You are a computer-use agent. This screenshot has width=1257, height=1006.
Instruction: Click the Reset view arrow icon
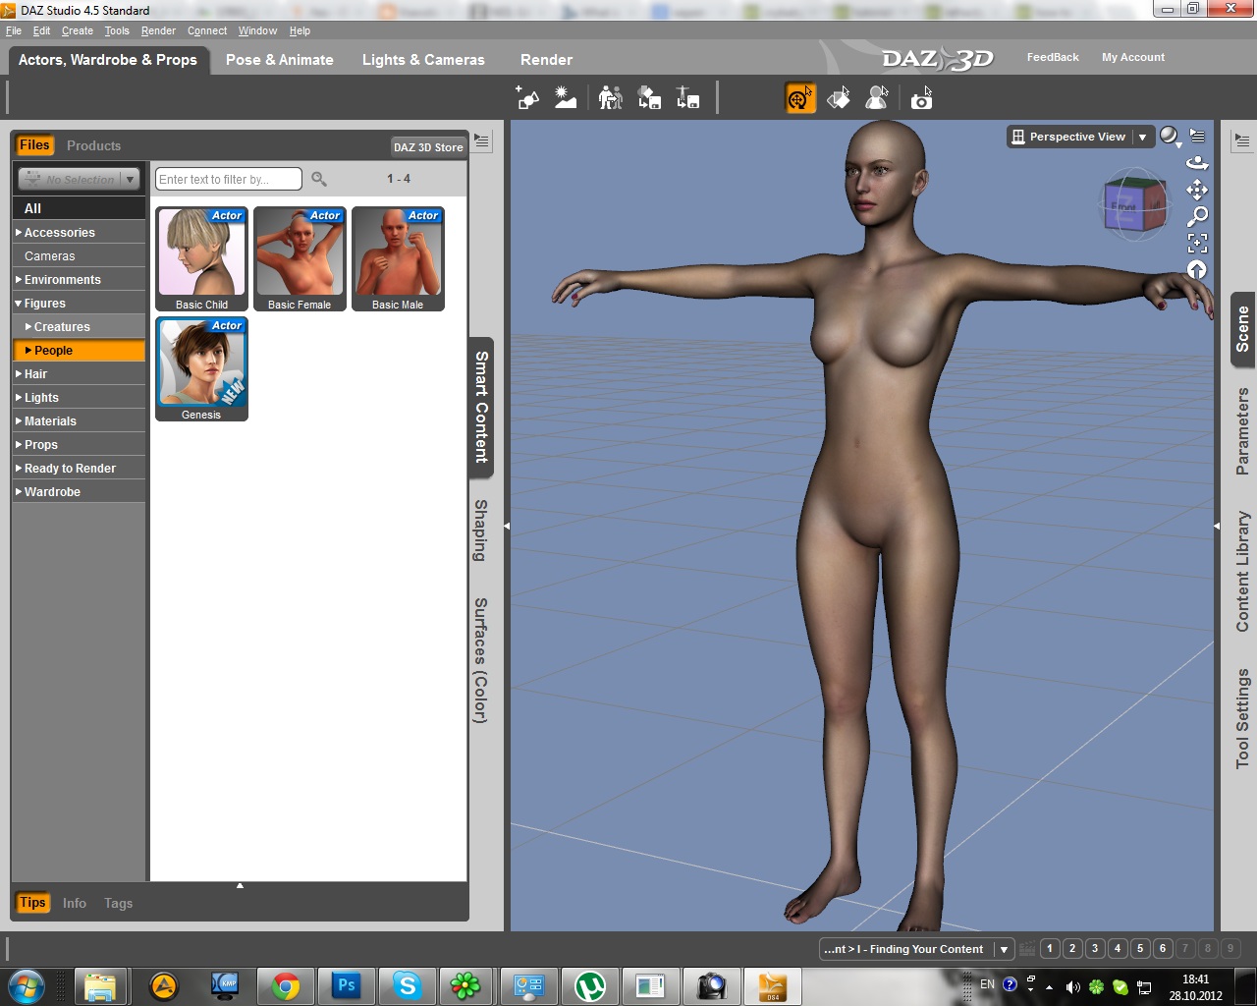[1197, 269]
